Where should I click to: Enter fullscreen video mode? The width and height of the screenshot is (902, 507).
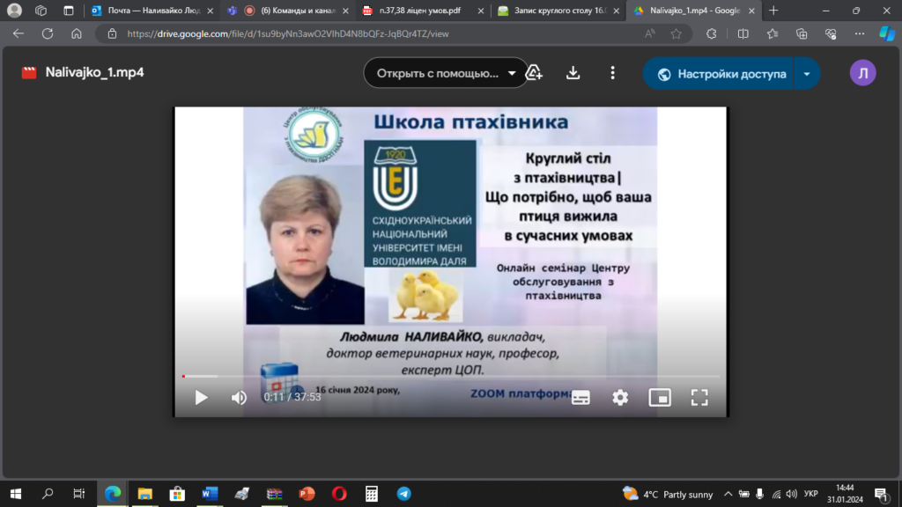(699, 398)
